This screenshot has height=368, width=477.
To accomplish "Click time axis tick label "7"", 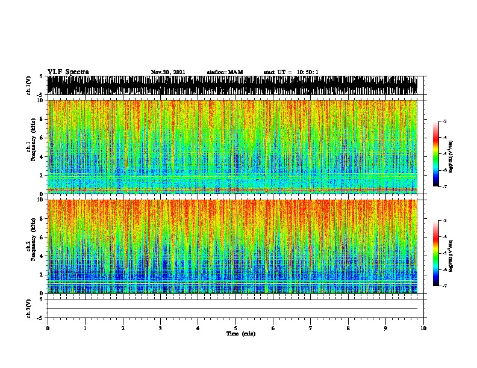I will (311, 328).
